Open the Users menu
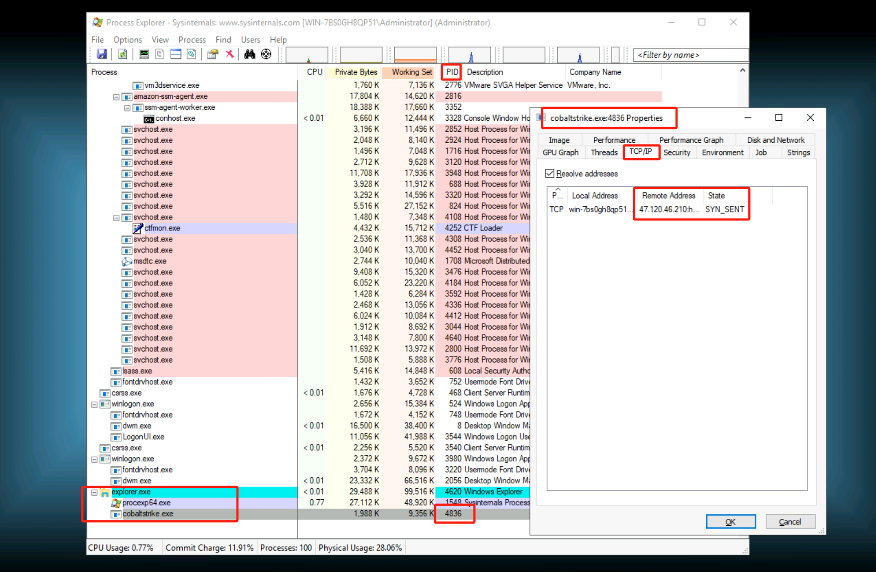Screen dimensions: 876x572 [251, 40]
